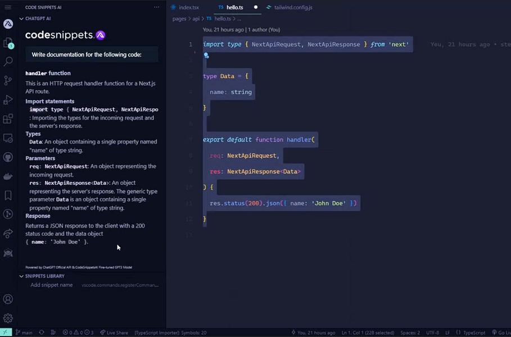Image resolution: width=511 pixels, height=337 pixels.
Task: Click the 'Import statements' heading
Action: [50, 101]
